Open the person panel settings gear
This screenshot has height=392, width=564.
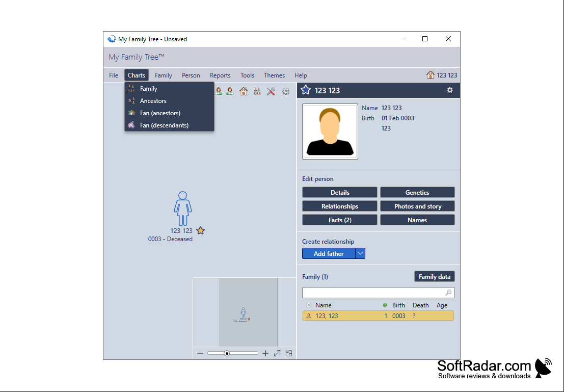(x=449, y=90)
